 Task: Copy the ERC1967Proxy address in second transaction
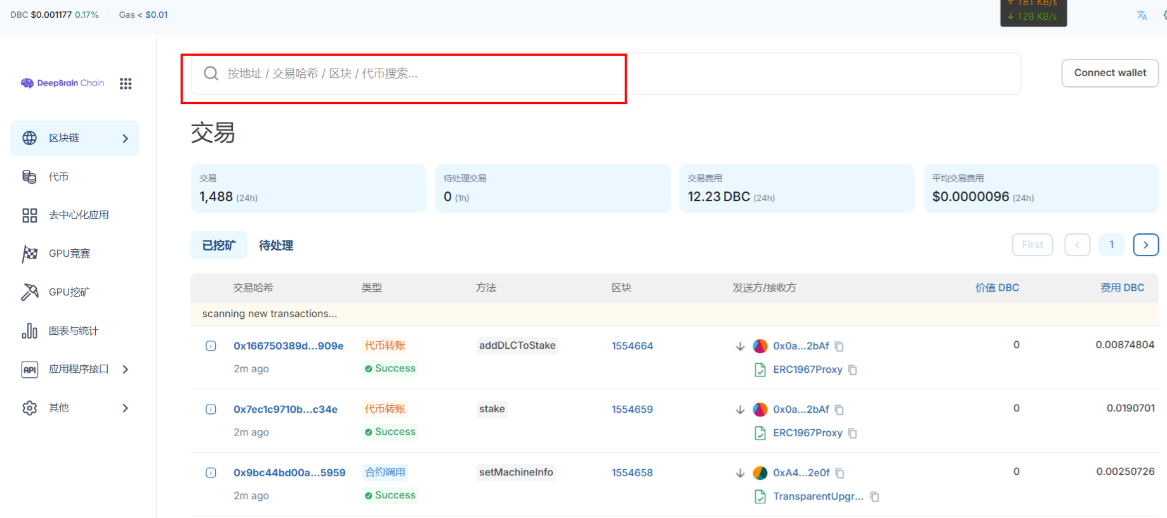tap(852, 433)
